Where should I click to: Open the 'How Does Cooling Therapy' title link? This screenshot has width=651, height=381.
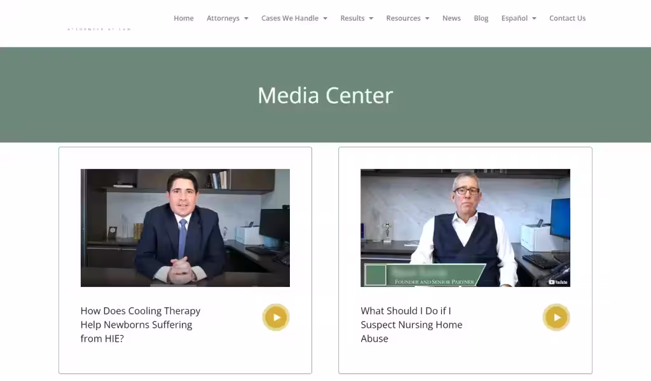point(140,324)
